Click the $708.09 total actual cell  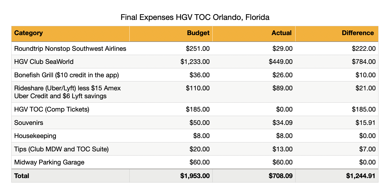[280, 176]
